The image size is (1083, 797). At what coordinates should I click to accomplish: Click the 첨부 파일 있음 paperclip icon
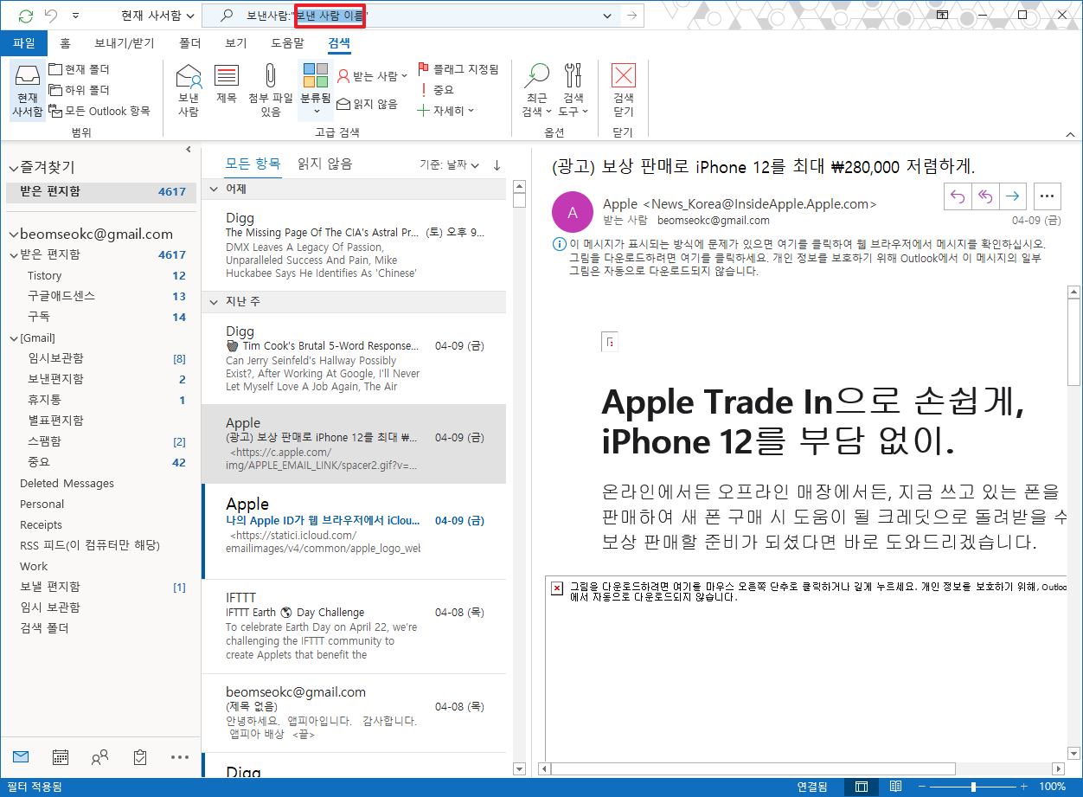pyautogui.click(x=271, y=90)
